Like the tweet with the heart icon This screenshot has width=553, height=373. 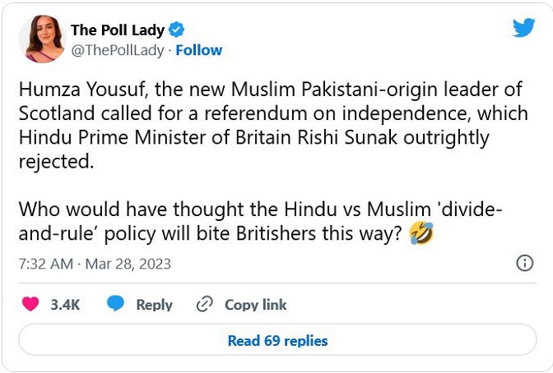(x=30, y=304)
